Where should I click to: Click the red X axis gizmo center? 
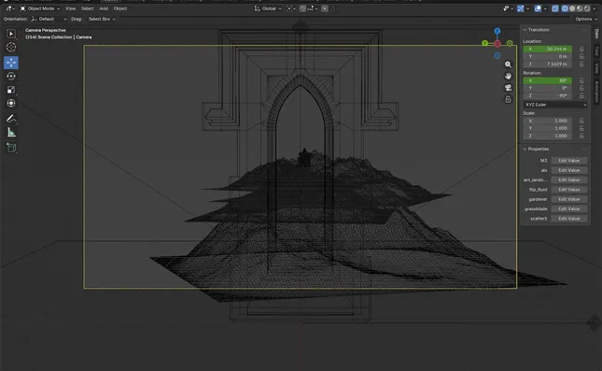(497, 44)
